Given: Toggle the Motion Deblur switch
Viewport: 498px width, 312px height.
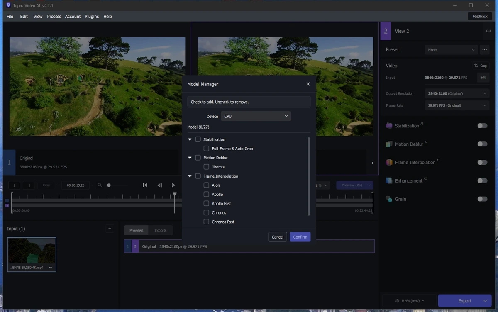Looking at the screenshot, I should (x=482, y=144).
